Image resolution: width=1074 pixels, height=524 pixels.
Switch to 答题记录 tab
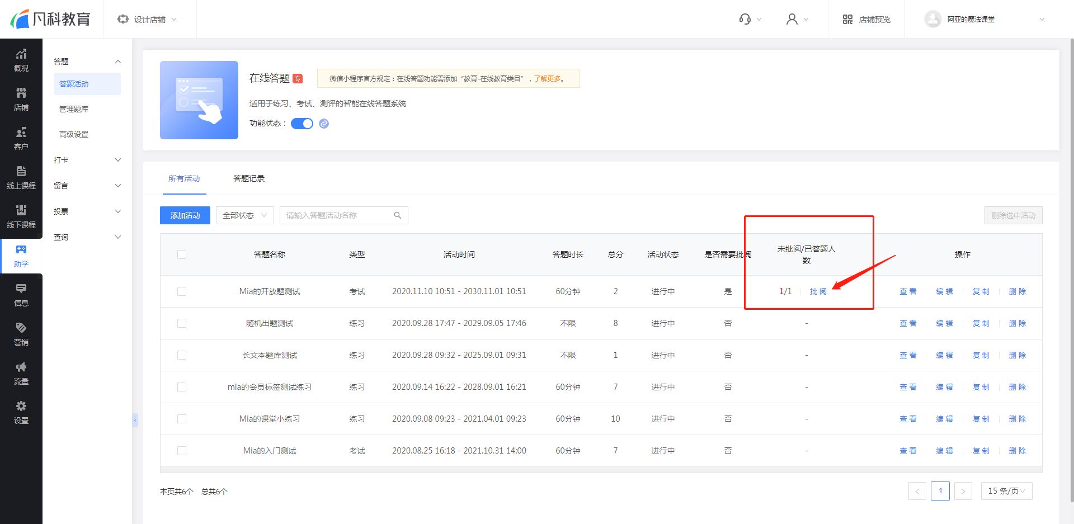(x=249, y=178)
